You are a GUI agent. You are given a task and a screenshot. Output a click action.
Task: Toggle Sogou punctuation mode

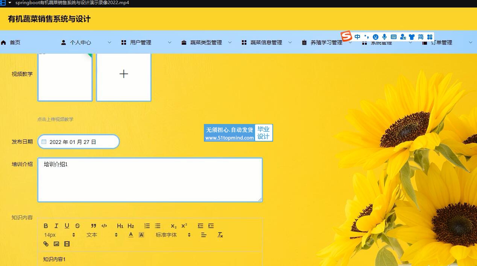[366, 36]
